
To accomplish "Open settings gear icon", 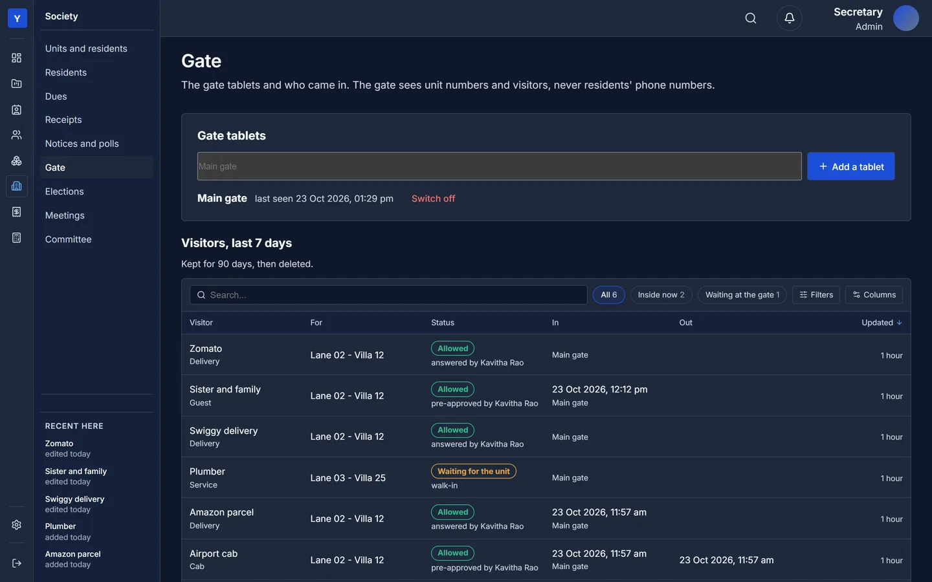I will (x=17, y=525).
